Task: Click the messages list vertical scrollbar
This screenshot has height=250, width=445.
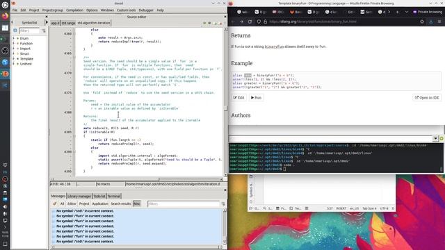Action: pos(225,227)
